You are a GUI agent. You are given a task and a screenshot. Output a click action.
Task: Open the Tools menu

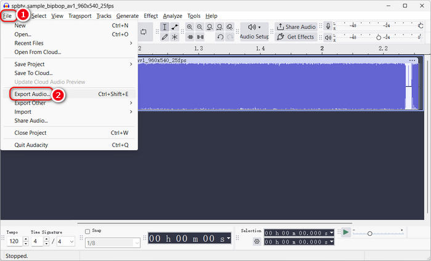point(194,16)
